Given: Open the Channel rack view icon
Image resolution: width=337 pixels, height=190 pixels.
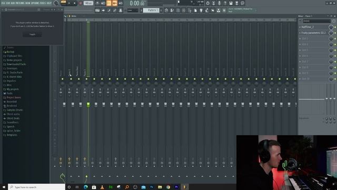Looking at the screenshot, I should (x=178, y=11).
